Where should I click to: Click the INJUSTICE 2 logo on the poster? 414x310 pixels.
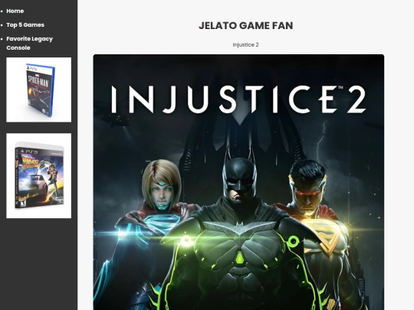click(239, 100)
